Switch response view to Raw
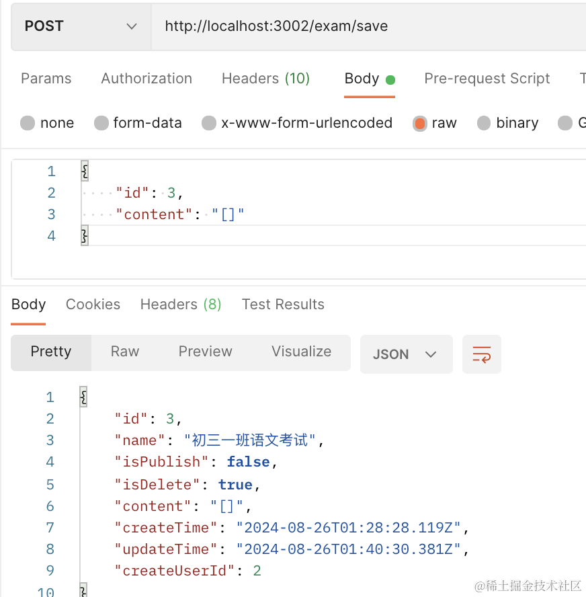 click(x=125, y=352)
